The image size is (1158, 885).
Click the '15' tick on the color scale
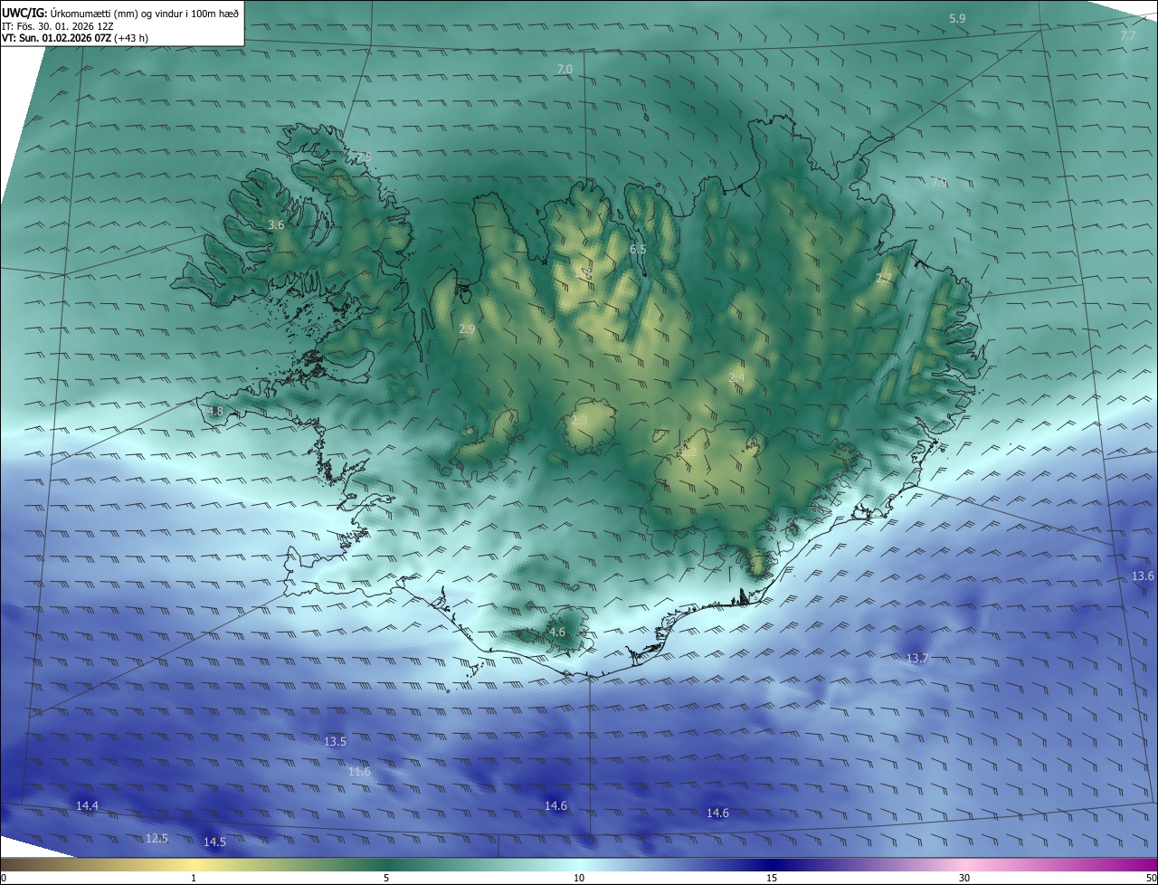772,878
